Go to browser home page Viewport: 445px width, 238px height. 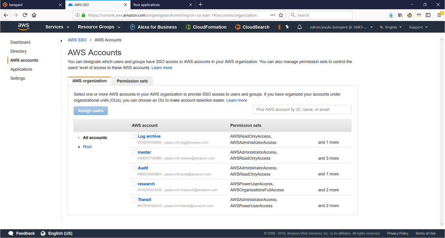point(34,15)
